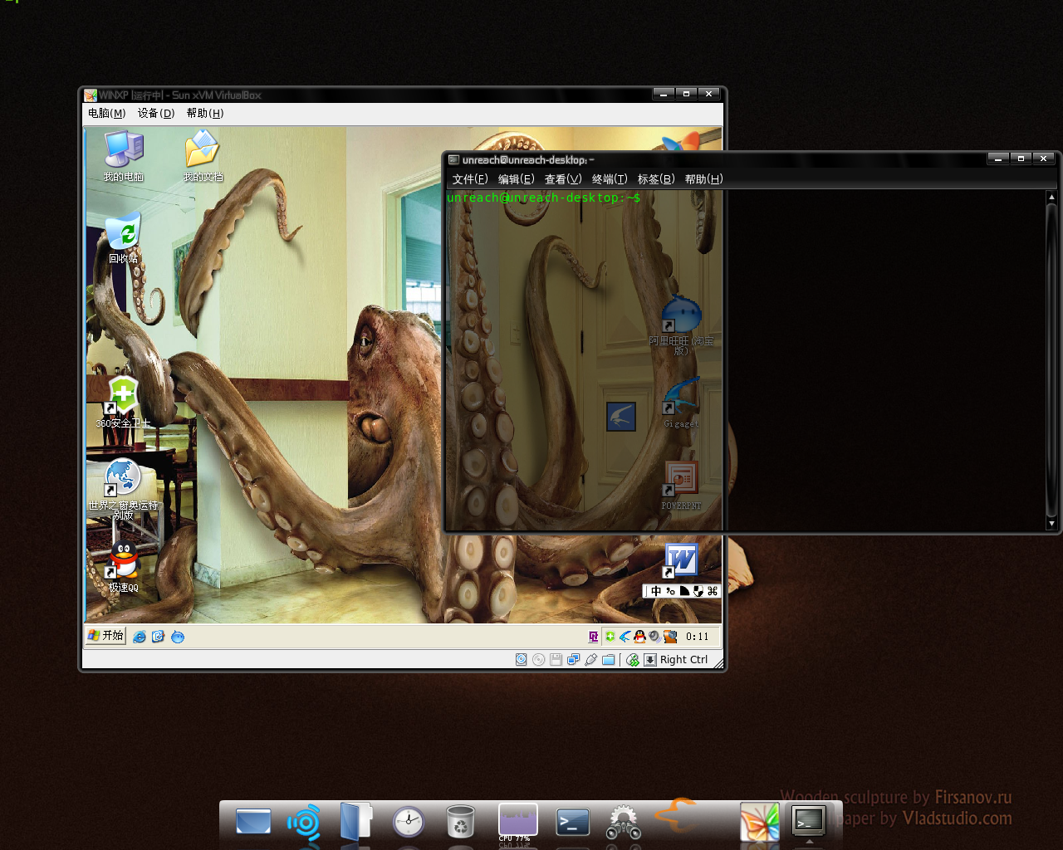Click blue bird Gigaget tray icon
The height and width of the screenshot is (850, 1063).
click(x=625, y=637)
